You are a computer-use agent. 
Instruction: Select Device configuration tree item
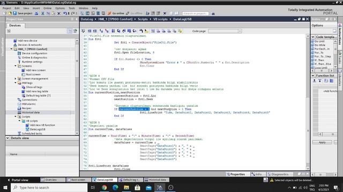34,53
